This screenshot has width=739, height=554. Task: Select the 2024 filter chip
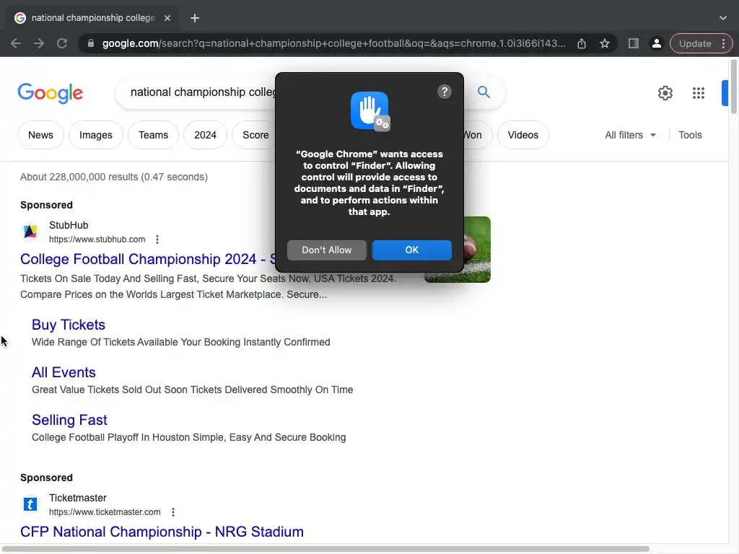(206, 135)
